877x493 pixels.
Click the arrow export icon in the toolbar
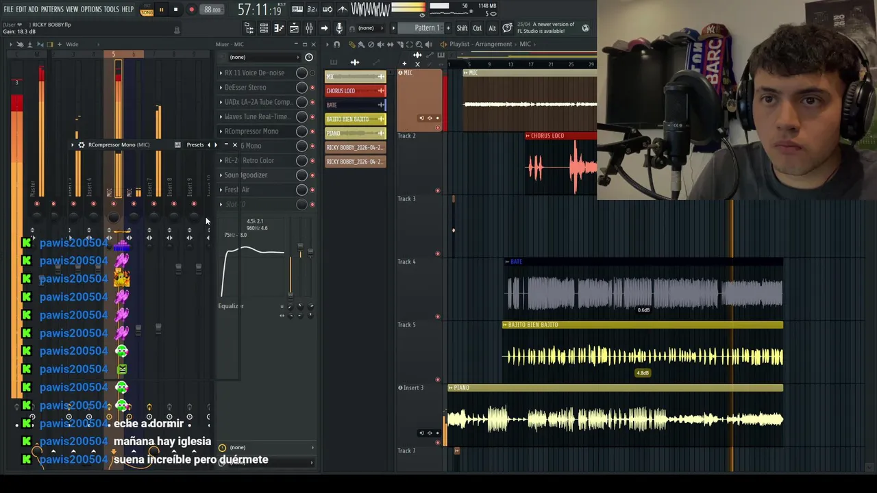coord(324,28)
